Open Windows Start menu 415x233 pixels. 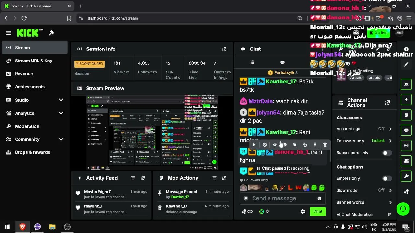7,227
